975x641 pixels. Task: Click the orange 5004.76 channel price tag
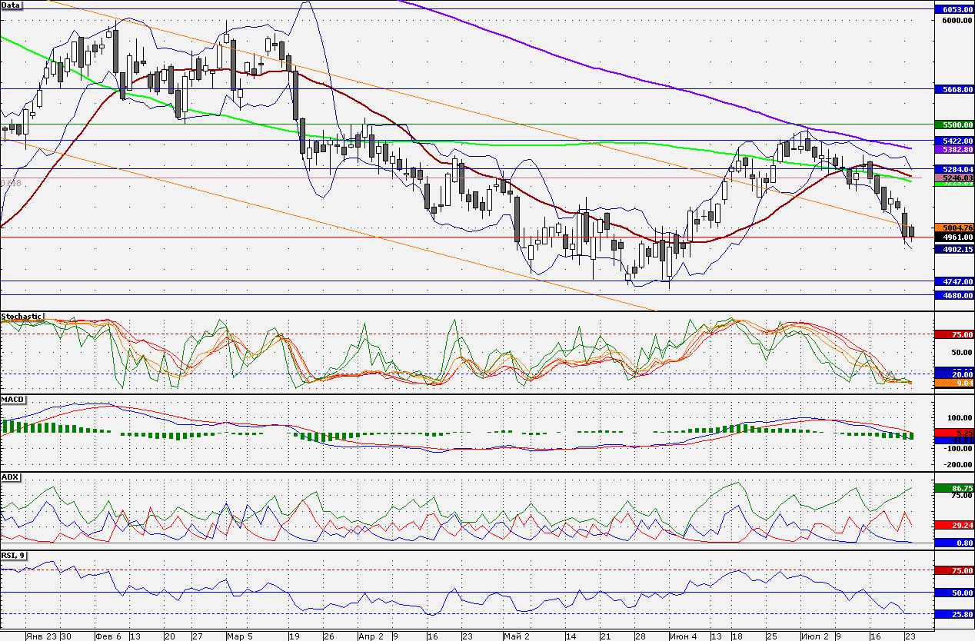coord(953,228)
